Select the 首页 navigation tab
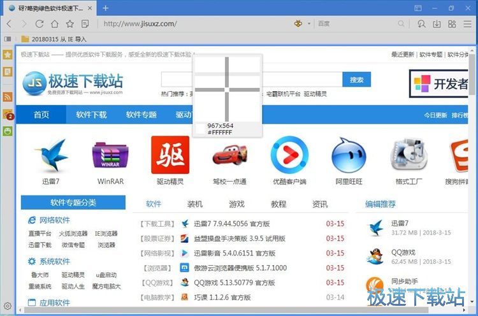The height and width of the screenshot is (316, 478). coord(41,115)
